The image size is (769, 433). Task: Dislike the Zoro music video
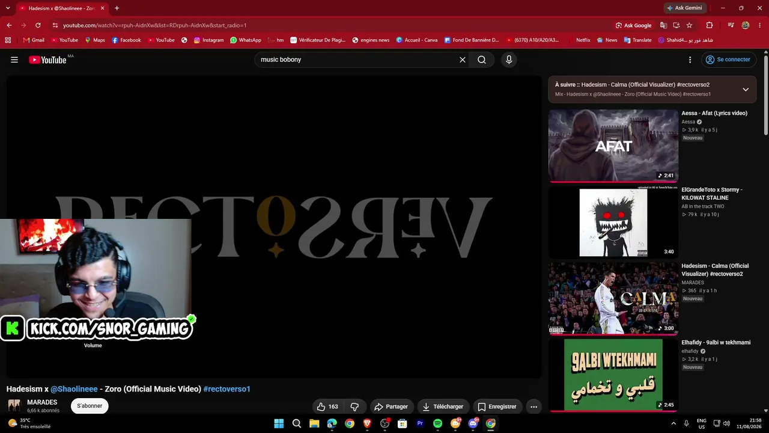[x=354, y=407]
